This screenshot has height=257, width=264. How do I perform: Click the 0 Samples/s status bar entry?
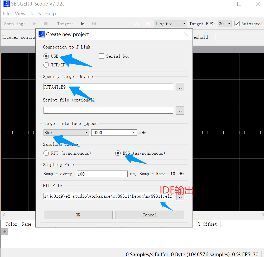(x=140, y=254)
